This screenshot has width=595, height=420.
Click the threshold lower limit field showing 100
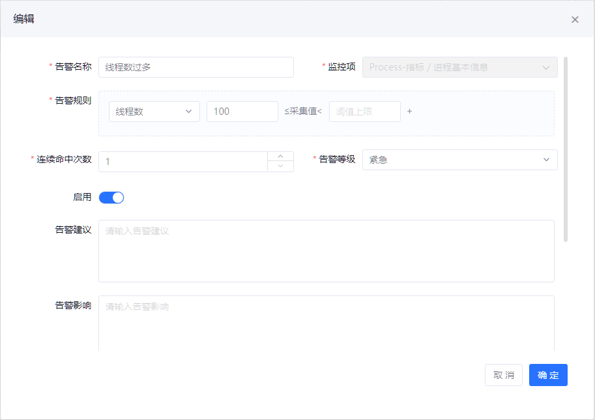tap(242, 112)
